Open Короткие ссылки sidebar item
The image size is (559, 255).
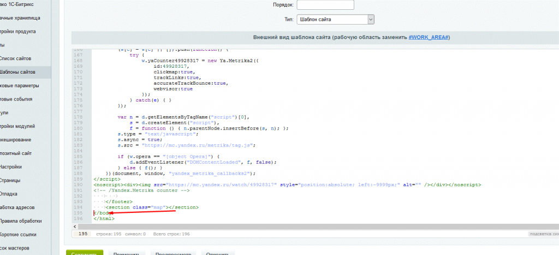tap(18, 235)
